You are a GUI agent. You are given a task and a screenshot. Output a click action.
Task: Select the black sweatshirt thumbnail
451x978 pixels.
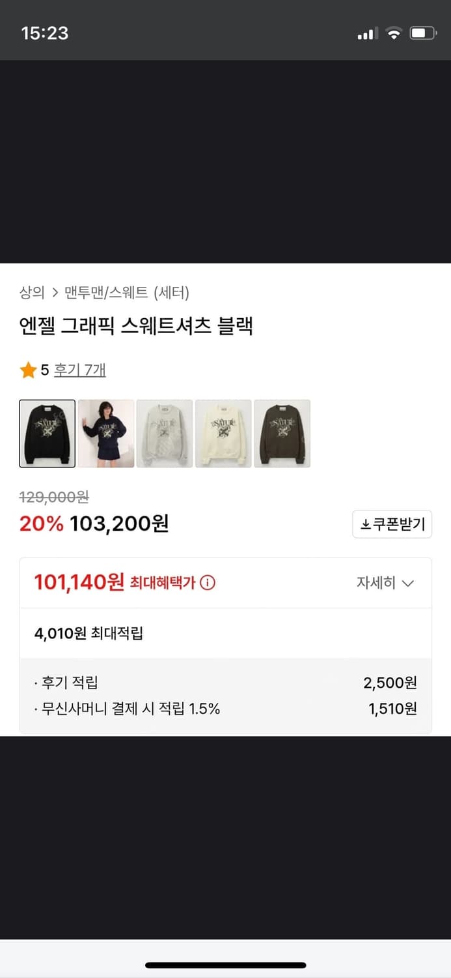(46, 433)
